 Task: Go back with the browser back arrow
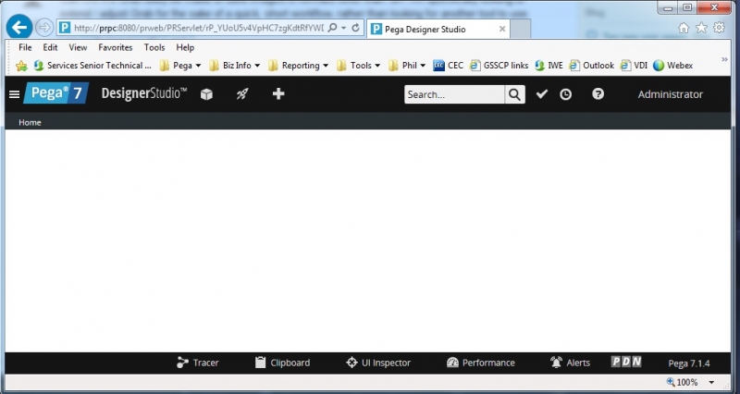(x=19, y=28)
